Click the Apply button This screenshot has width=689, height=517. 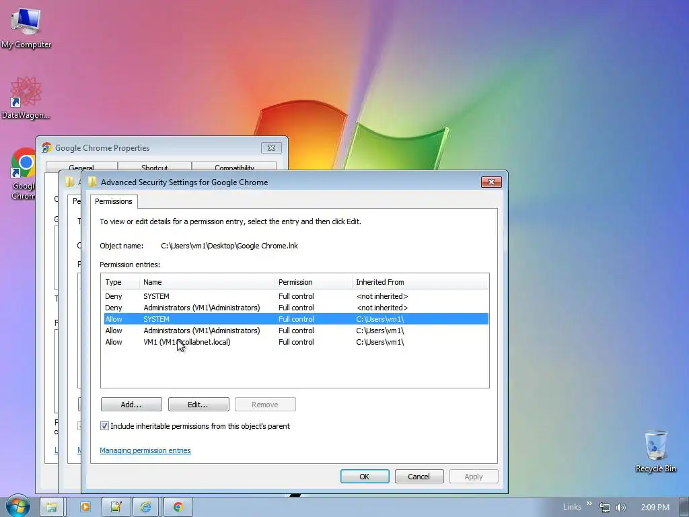point(474,476)
